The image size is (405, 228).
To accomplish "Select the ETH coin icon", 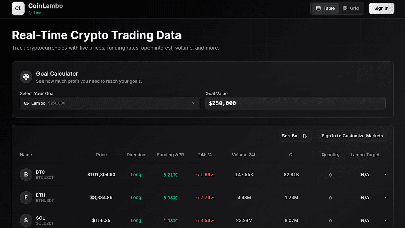I will [x=26, y=197].
